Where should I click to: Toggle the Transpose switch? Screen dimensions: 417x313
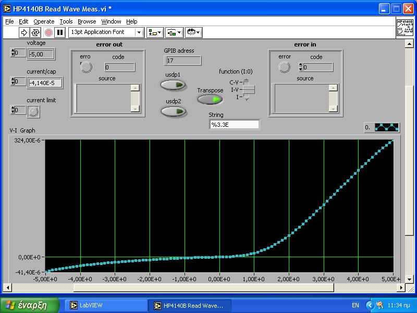pyautogui.click(x=210, y=100)
